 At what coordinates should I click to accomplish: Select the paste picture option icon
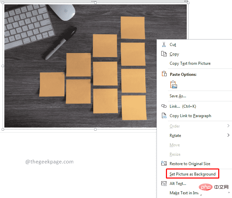[x=174, y=85]
